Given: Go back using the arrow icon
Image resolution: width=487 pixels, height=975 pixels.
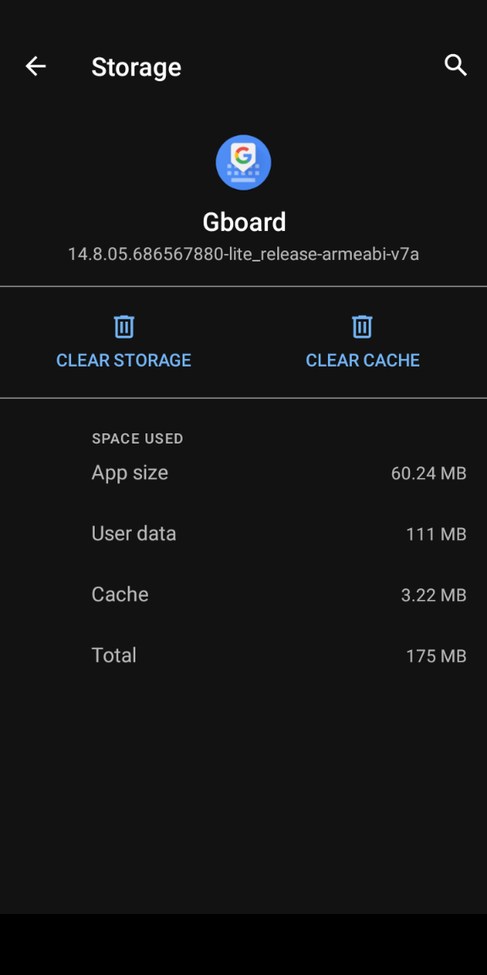Looking at the screenshot, I should 36,66.
